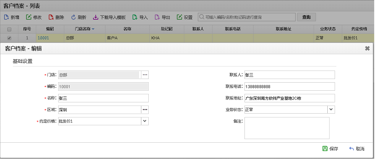
Task: Click the 业务状态 column header
Action: [x=328, y=29]
